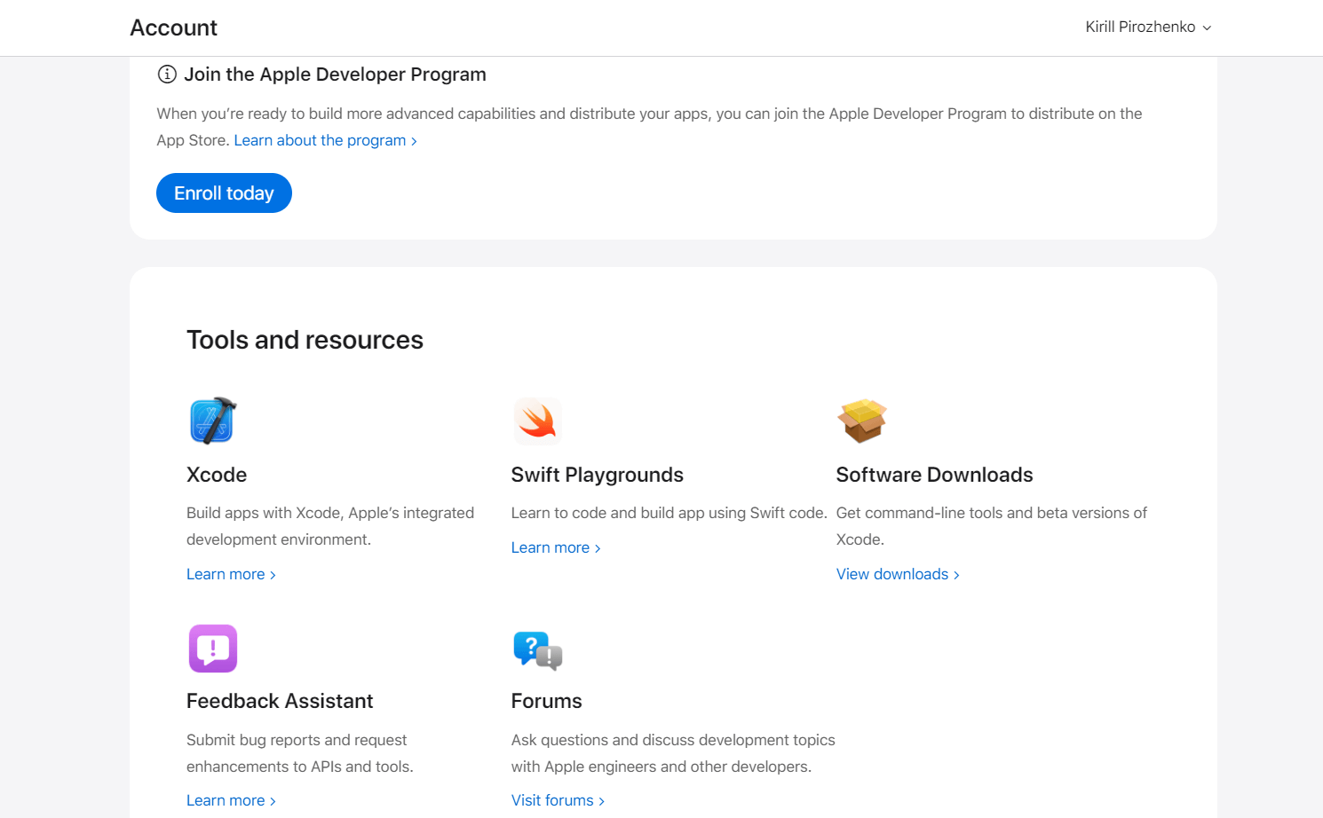1323x818 pixels.
Task: Click the Xcode hammer icon
Action: click(x=213, y=421)
